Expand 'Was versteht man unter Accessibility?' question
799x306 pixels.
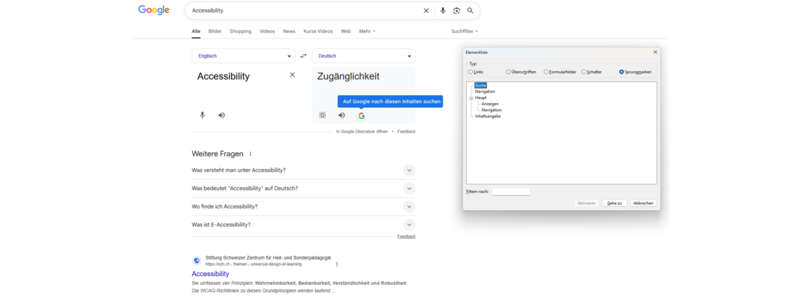pos(409,170)
